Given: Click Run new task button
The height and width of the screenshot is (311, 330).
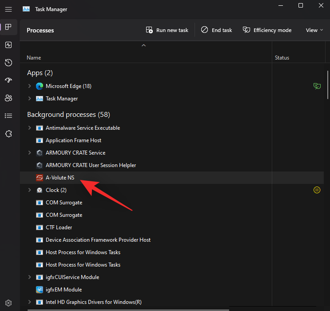Looking at the screenshot, I should coord(167,30).
